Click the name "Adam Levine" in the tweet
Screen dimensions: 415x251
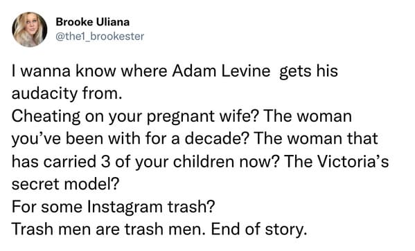pos(221,71)
